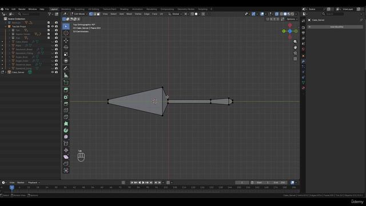Viewport: 366px width, 206px height.
Task: Select the Poly Build tool
Action: (66, 124)
